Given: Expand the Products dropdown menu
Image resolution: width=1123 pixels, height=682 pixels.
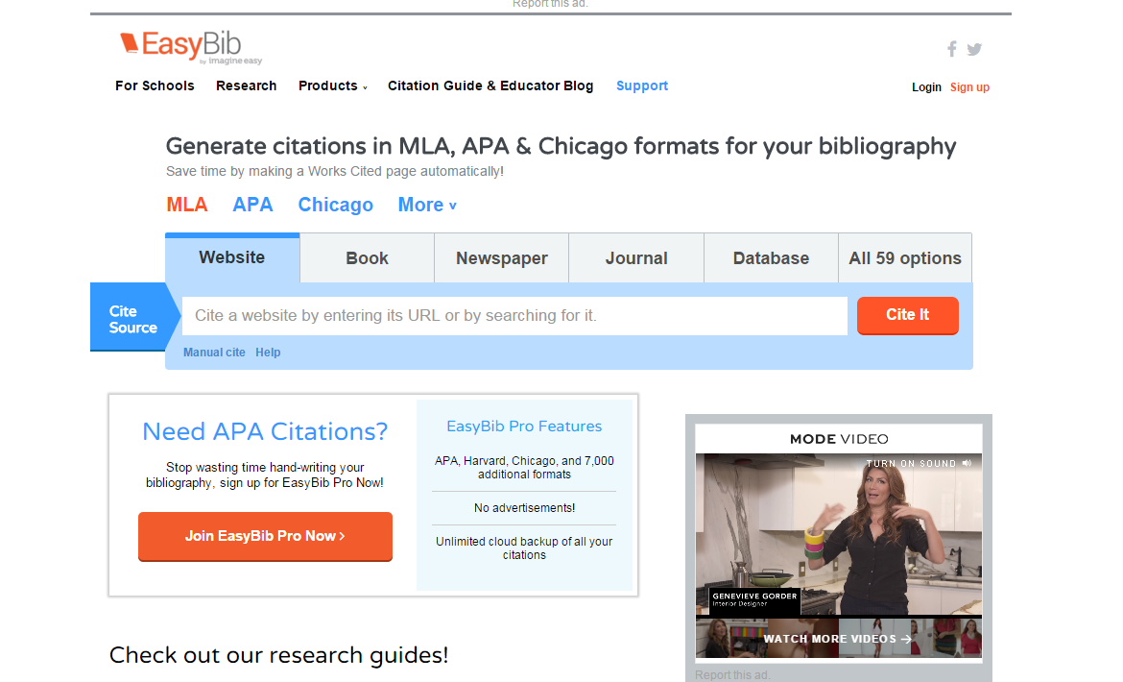Looking at the screenshot, I should coord(333,85).
